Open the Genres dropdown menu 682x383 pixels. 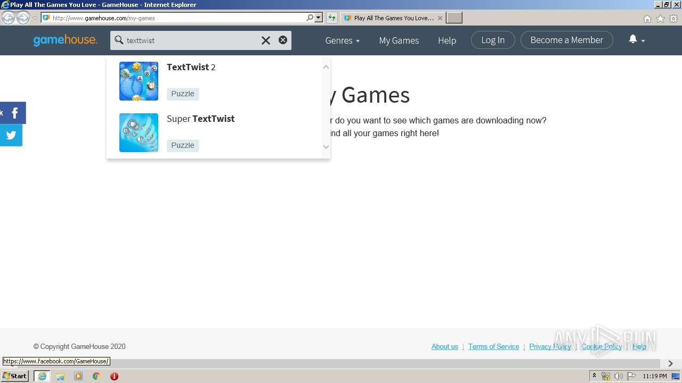tap(343, 40)
